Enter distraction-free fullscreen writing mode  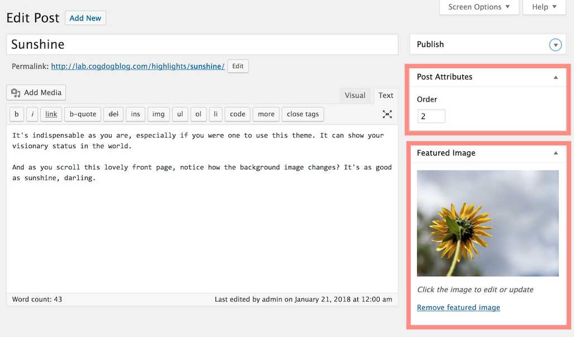coord(387,114)
